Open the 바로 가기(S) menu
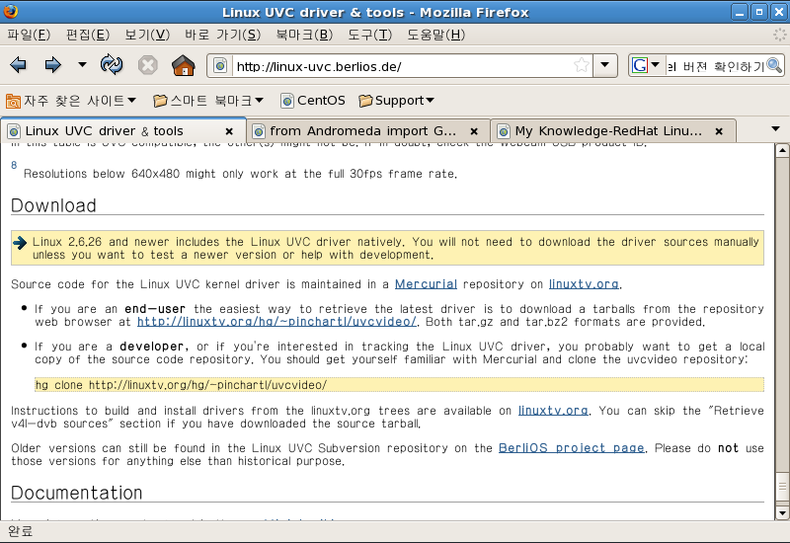 pyautogui.click(x=222, y=35)
